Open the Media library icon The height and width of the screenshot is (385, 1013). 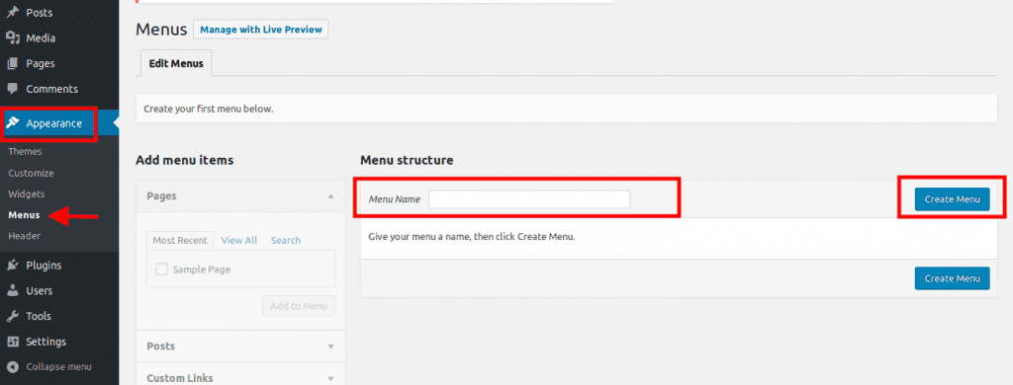coord(12,38)
